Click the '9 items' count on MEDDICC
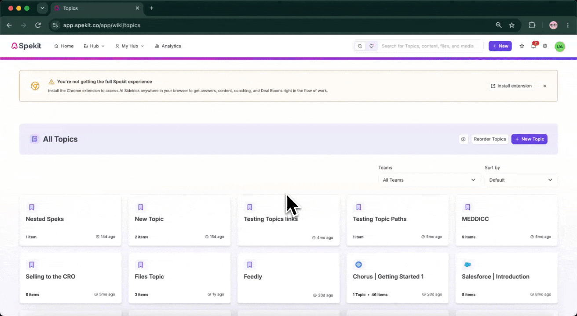Screen dimensions: 577x316 469,237
